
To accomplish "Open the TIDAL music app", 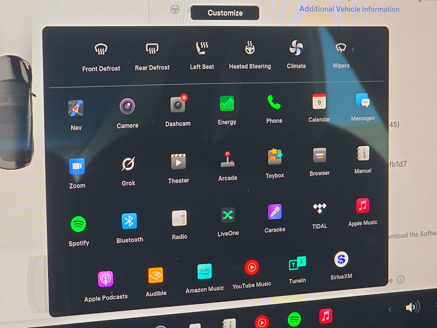I will tap(319, 208).
